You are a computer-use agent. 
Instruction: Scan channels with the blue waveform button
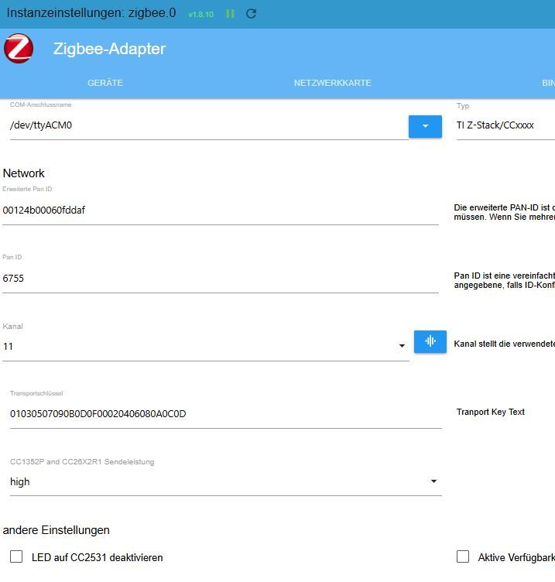click(x=430, y=341)
